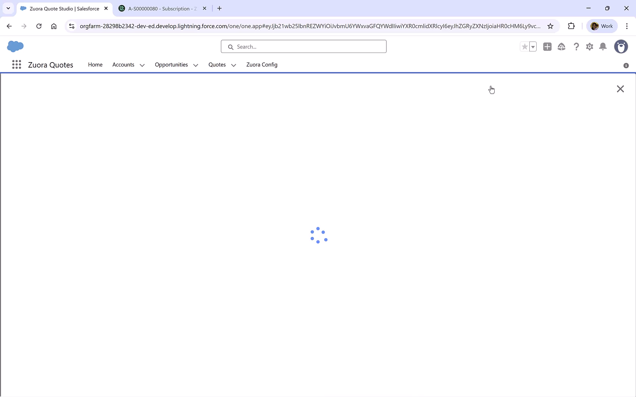Bookmark this page via the address bar star
Screen dimensions: 636x397
click(550, 26)
